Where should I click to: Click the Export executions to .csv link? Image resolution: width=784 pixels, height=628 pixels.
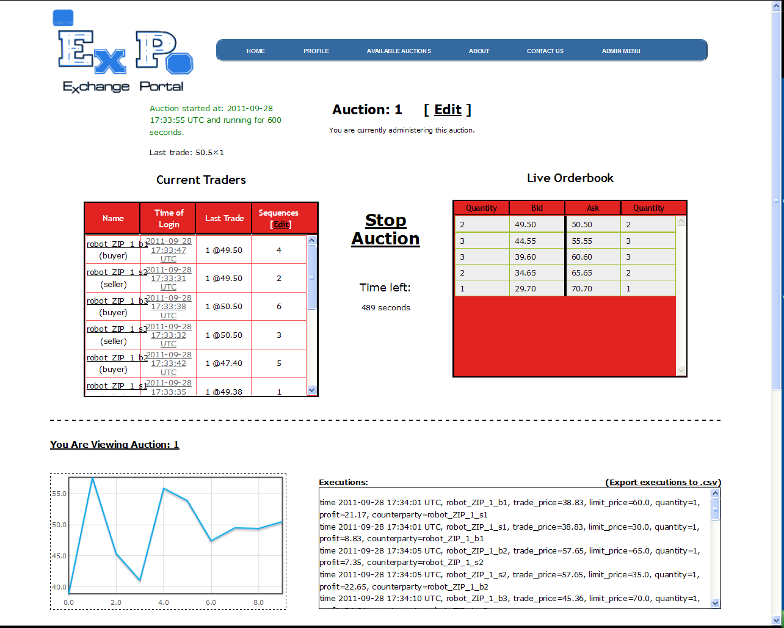tap(663, 482)
